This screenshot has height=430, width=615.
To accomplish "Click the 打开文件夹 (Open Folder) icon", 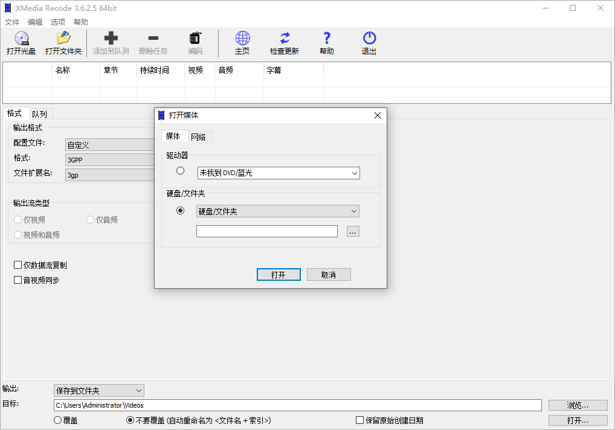I will [63, 42].
